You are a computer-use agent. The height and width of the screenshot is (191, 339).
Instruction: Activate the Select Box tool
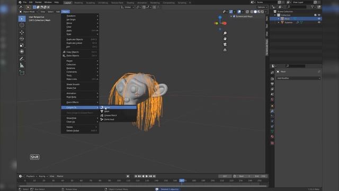22,19
